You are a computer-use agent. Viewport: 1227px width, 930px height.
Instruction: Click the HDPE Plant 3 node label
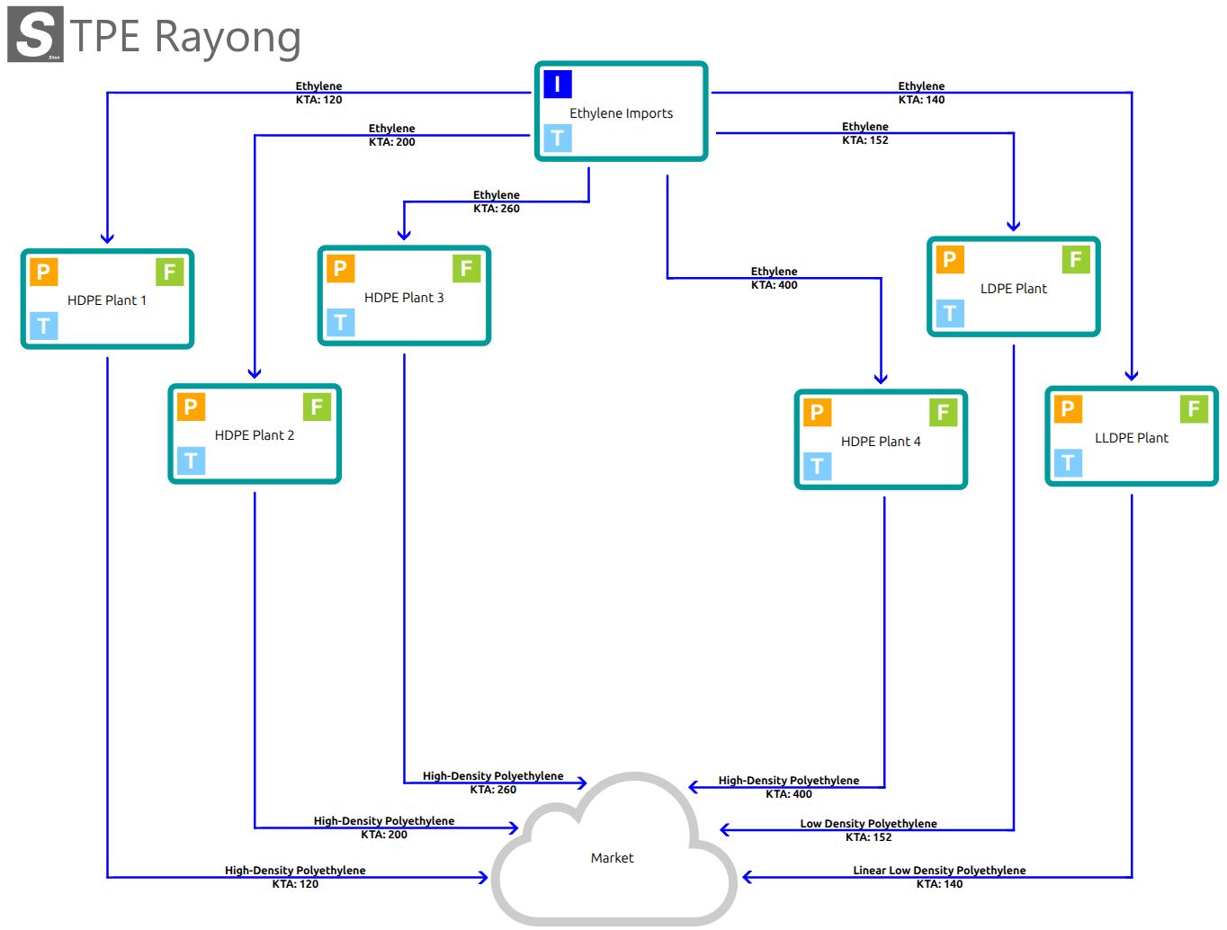pos(404,298)
